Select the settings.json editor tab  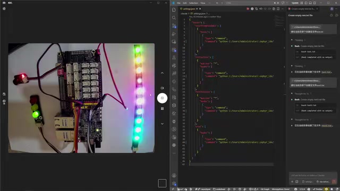click(x=190, y=9)
